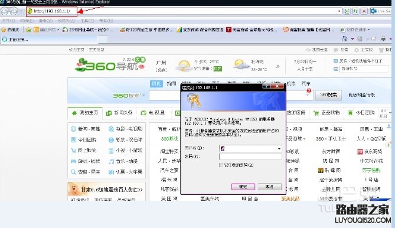Click the empty new tab button

pos(103,40)
